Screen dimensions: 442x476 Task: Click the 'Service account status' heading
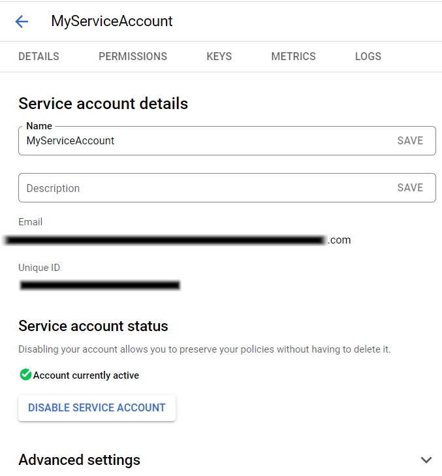[93, 326]
